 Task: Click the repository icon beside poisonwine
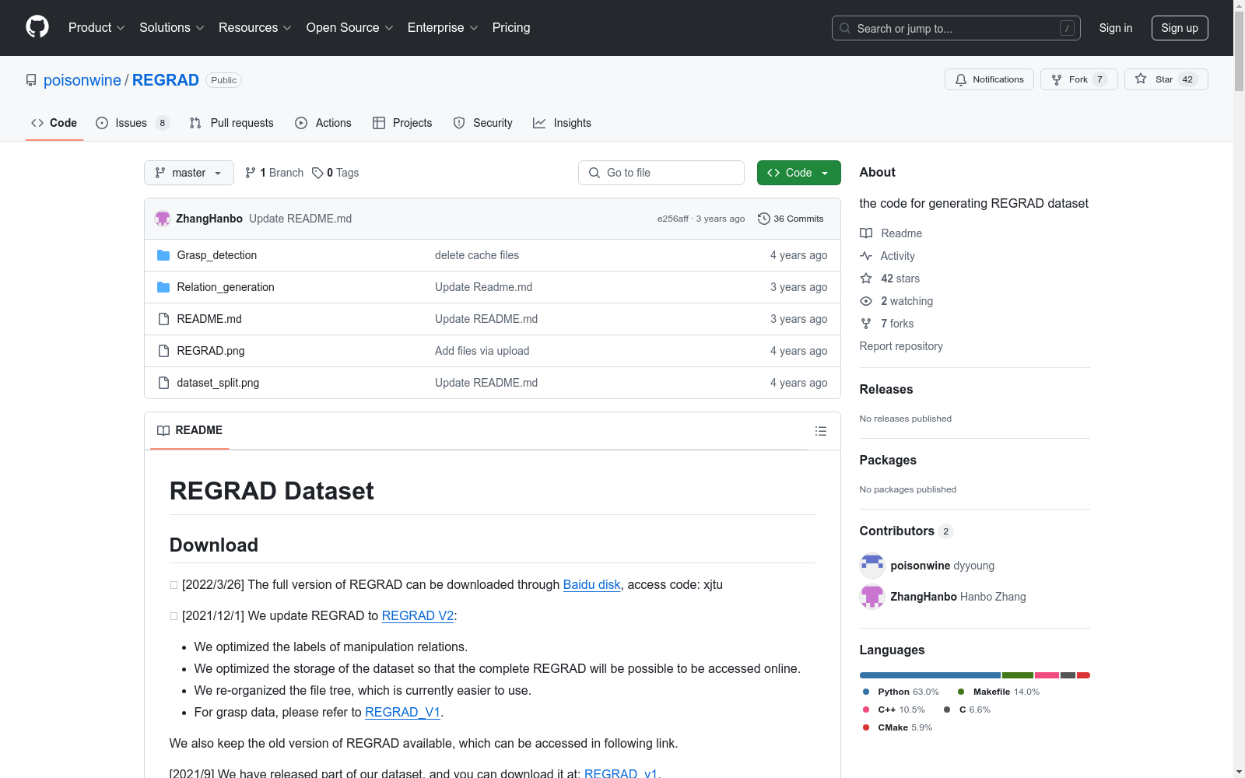coord(31,80)
